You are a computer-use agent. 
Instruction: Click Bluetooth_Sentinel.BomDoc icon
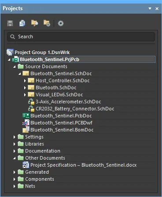26,130
